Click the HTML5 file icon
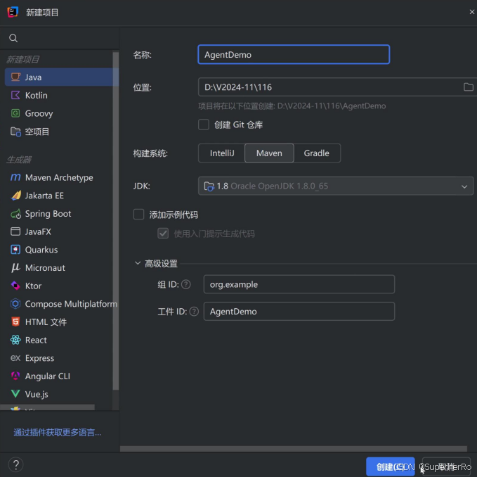The image size is (477, 477). coord(15,322)
